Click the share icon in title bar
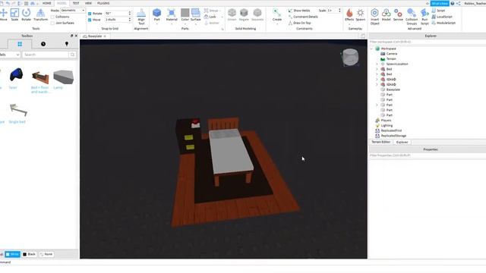 click(459, 3)
